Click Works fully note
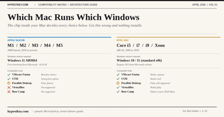 (x=156, y=87)
